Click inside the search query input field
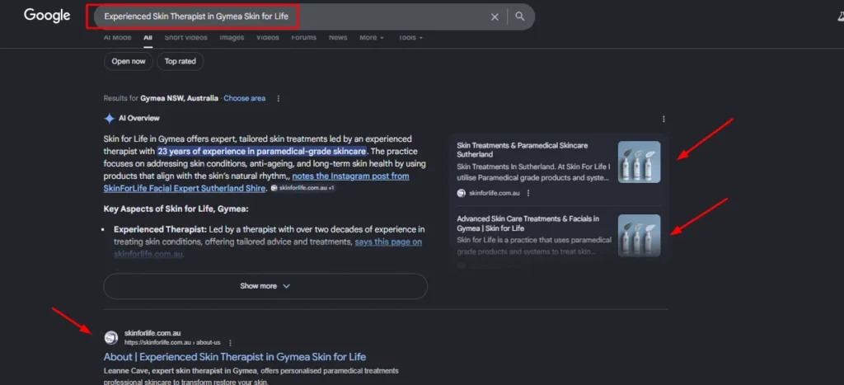 pyautogui.click(x=288, y=16)
